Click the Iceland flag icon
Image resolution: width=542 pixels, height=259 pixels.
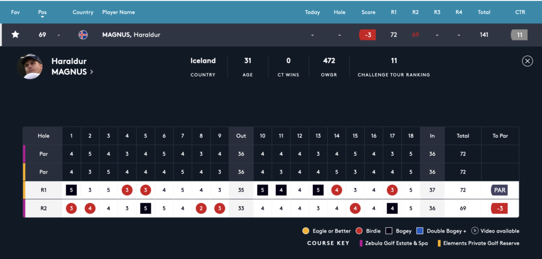click(x=83, y=35)
